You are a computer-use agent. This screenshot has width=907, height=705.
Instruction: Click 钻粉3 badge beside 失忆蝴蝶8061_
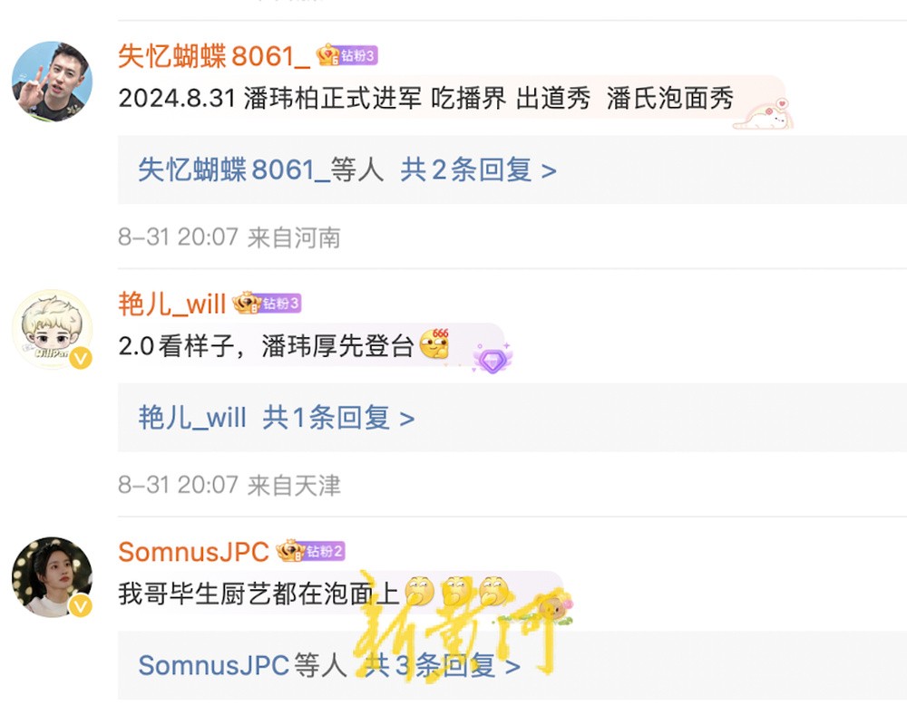coord(347,55)
